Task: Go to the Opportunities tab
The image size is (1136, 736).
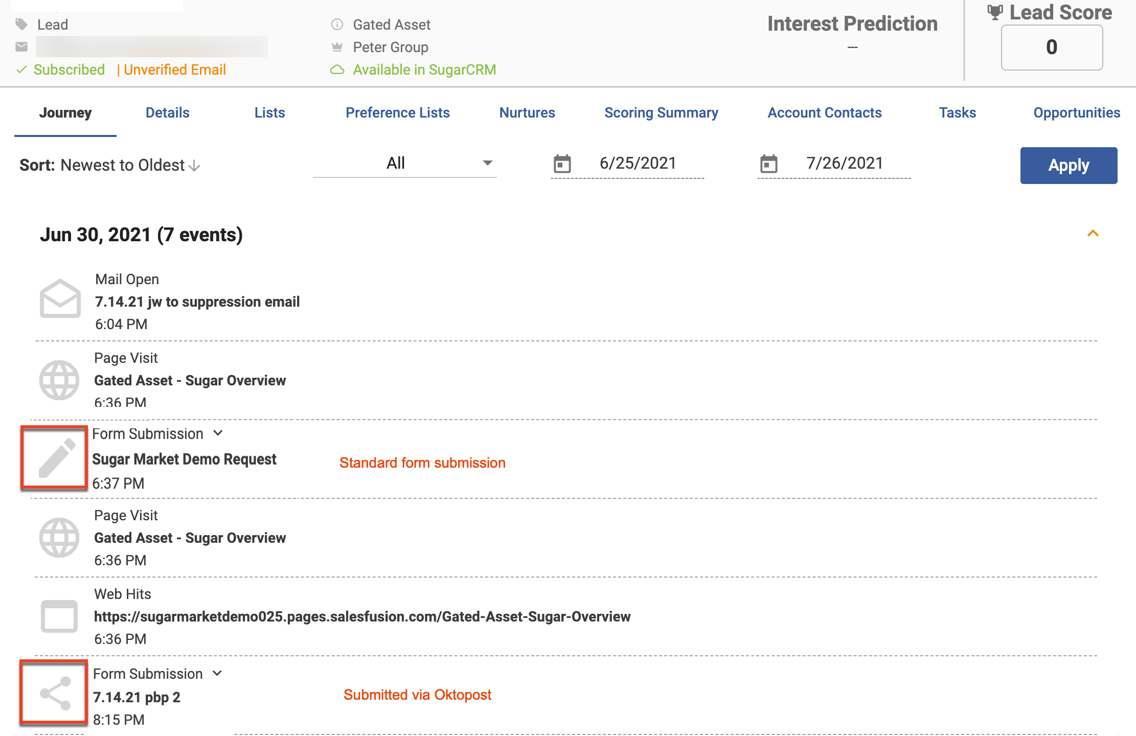Action: 1076,112
